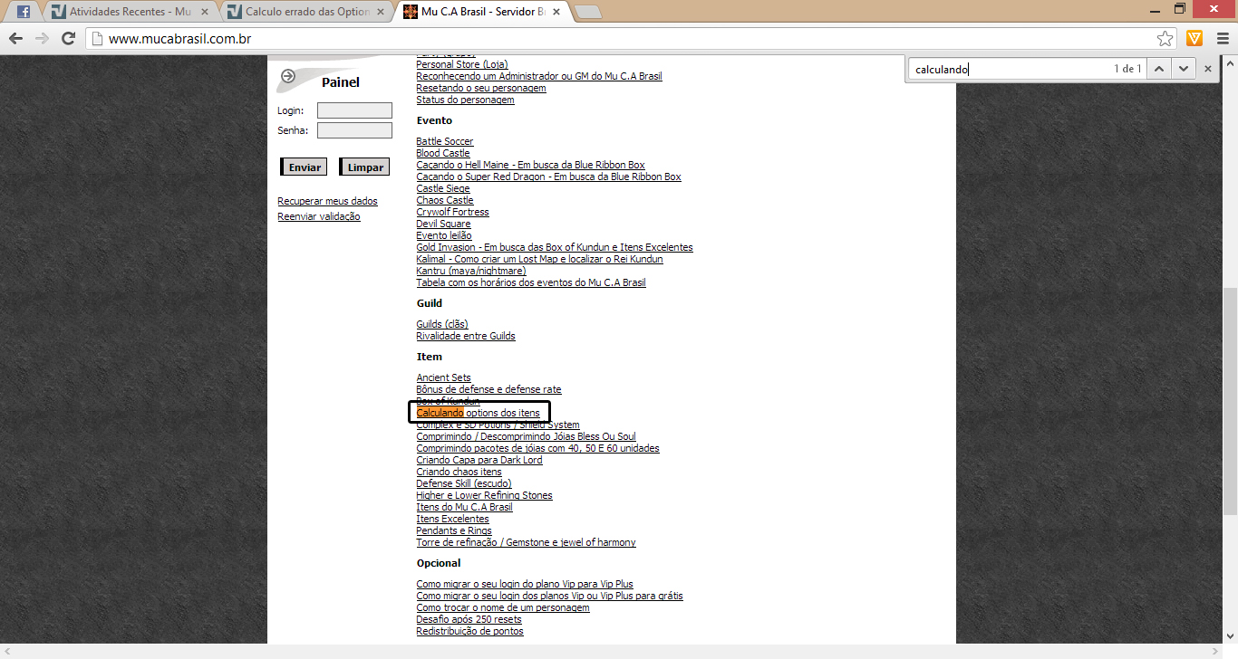Go to next find result arrow
Screen dimensions: 1238x659
pyautogui.click(x=1183, y=69)
